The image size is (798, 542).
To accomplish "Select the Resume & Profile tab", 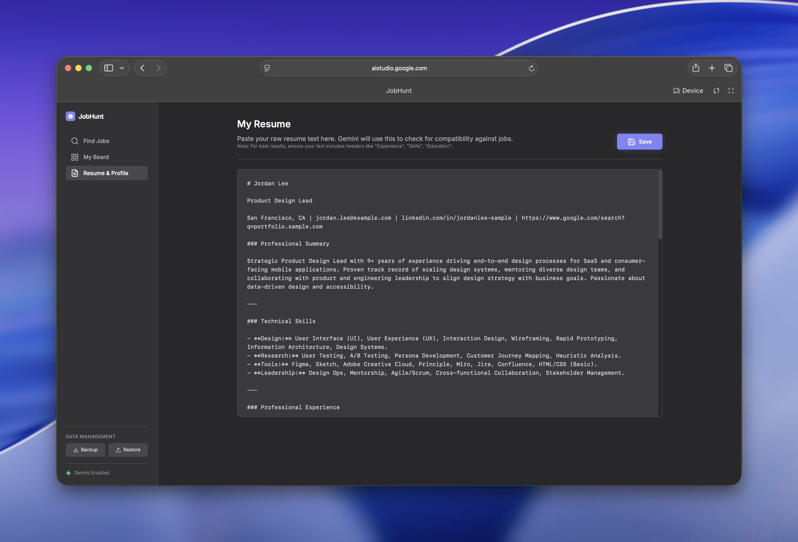I will tap(106, 173).
